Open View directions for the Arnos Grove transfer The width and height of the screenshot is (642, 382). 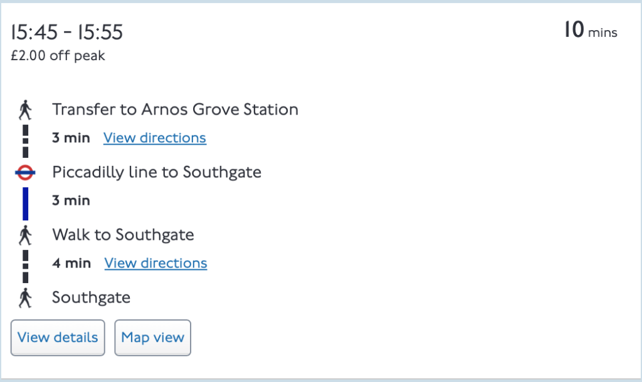click(154, 138)
